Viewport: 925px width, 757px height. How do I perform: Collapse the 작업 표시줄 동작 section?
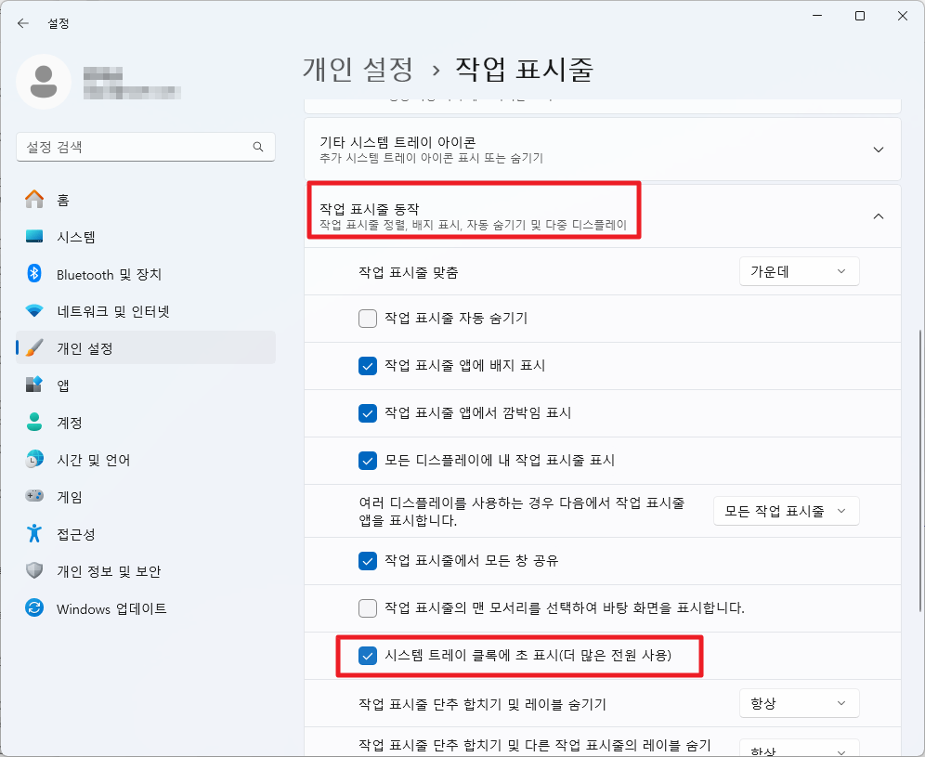[x=878, y=215]
